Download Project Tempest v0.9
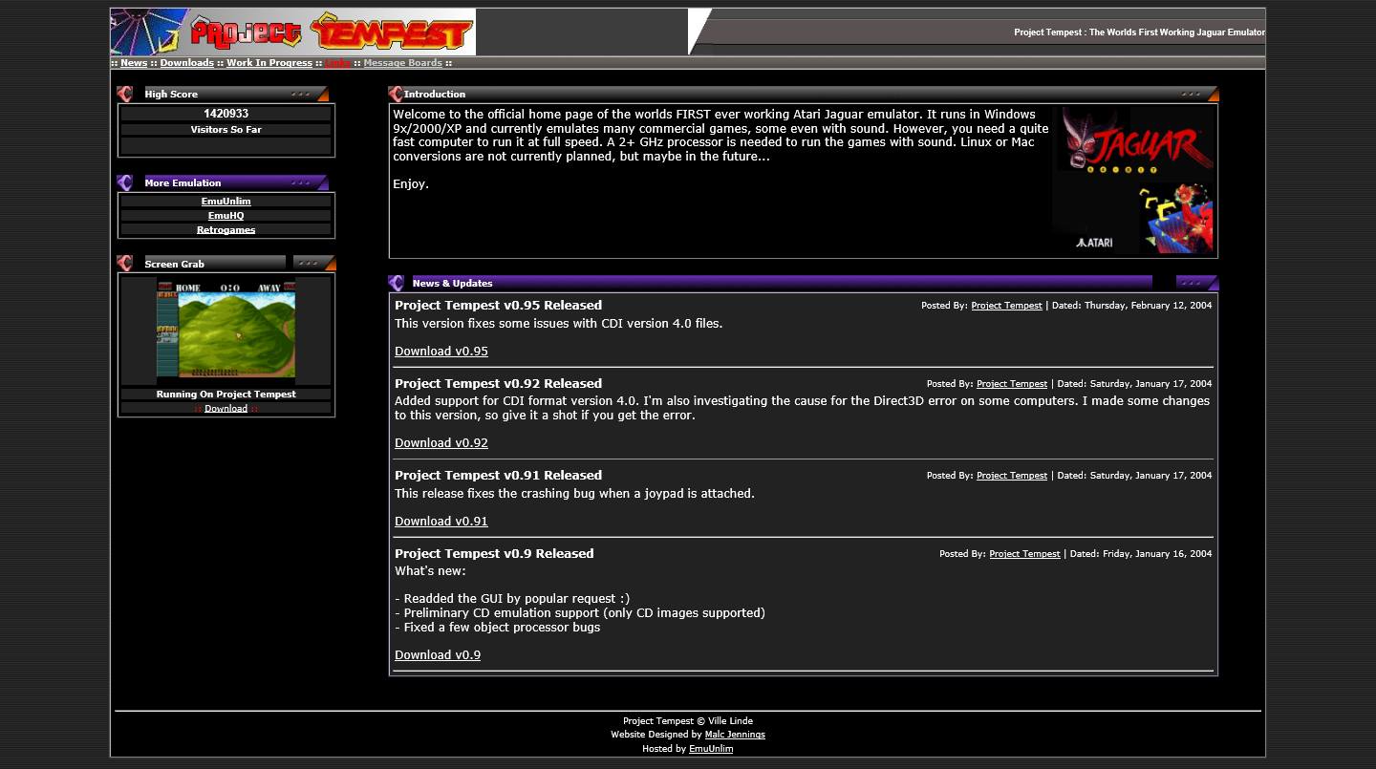This screenshot has height=769, width=1376. point(438,655)
